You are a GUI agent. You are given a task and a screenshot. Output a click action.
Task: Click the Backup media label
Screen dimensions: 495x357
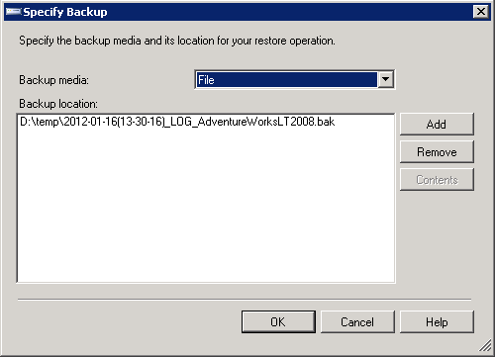click(x=53, y=80)
